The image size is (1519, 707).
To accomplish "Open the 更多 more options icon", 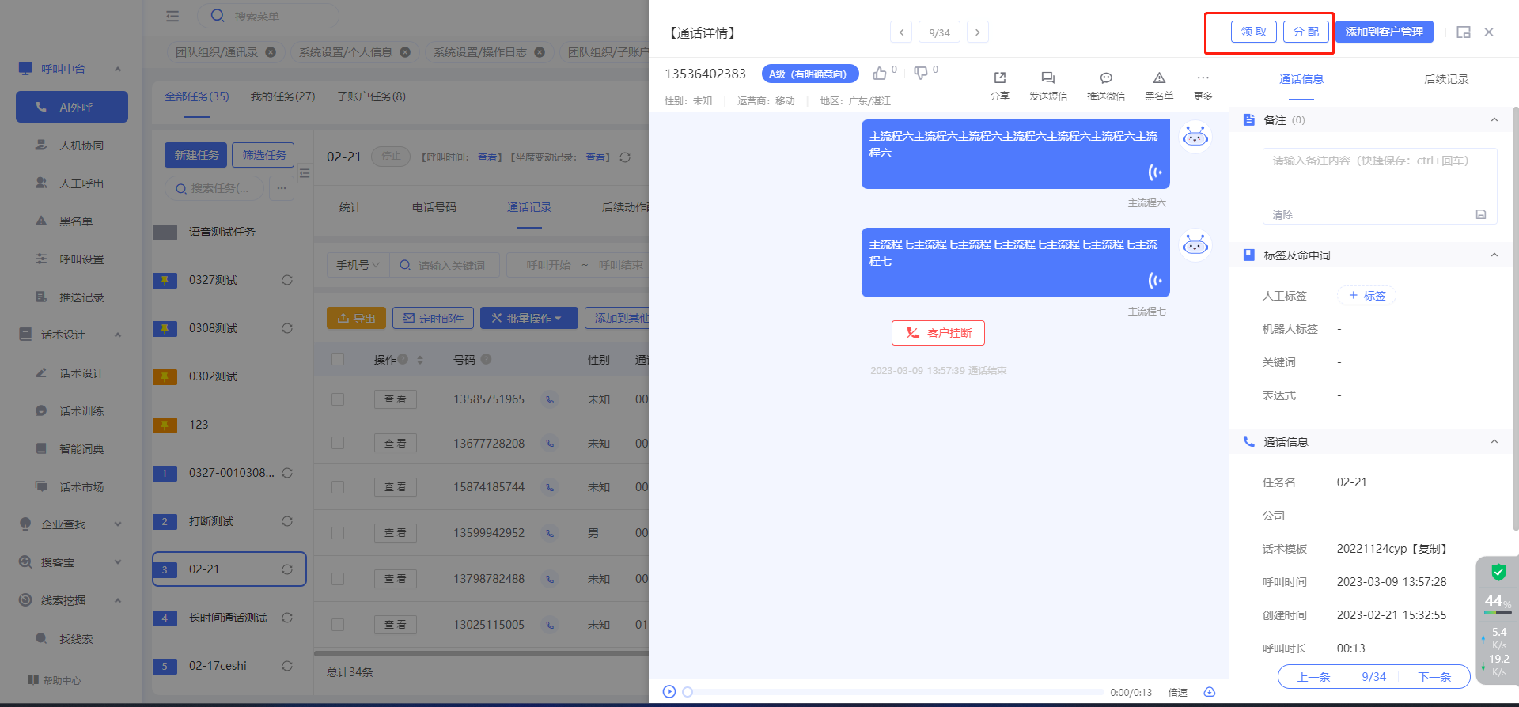I will pos(1203,78).
